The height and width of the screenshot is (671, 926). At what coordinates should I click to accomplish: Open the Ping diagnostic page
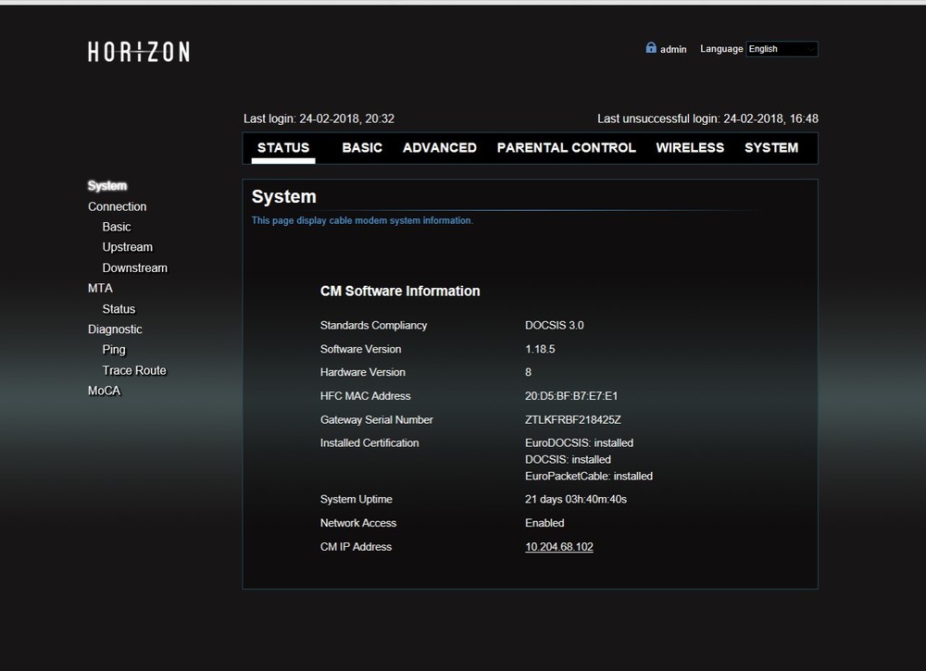coord(114,350)
